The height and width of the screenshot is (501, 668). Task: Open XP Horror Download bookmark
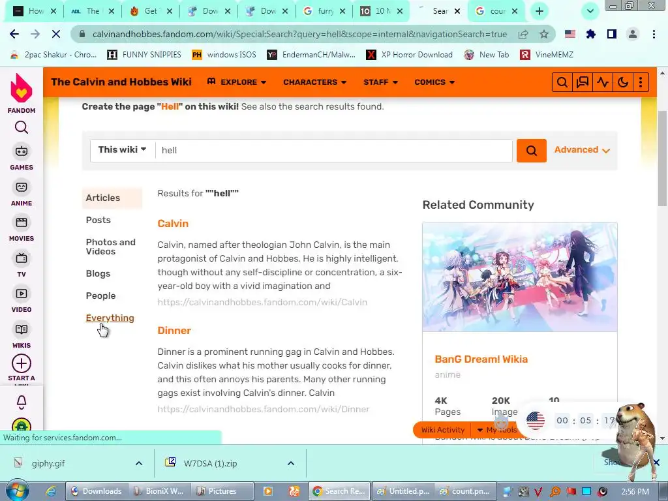pos(410,55)
